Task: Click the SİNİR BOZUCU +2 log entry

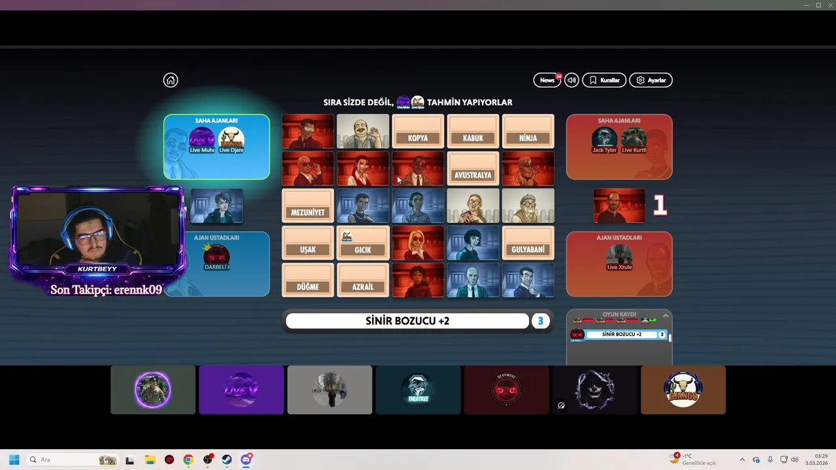Action: [x=621, y=334]
